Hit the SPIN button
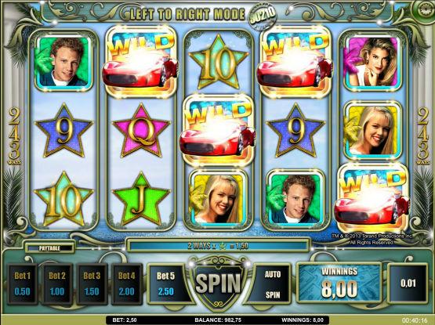 [218, 283]
